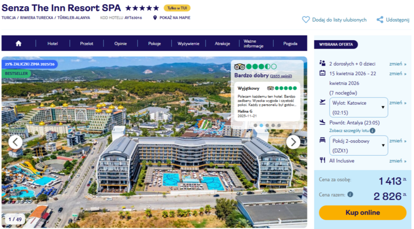414x229 pixels.
Task: Click the TripAdvisor owl logo
Action: pos(240,67)
